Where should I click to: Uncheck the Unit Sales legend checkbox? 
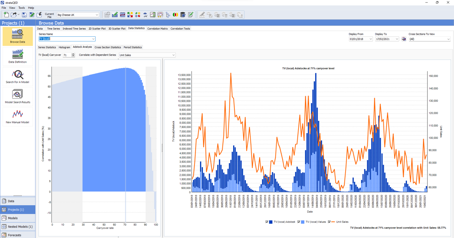329,222
